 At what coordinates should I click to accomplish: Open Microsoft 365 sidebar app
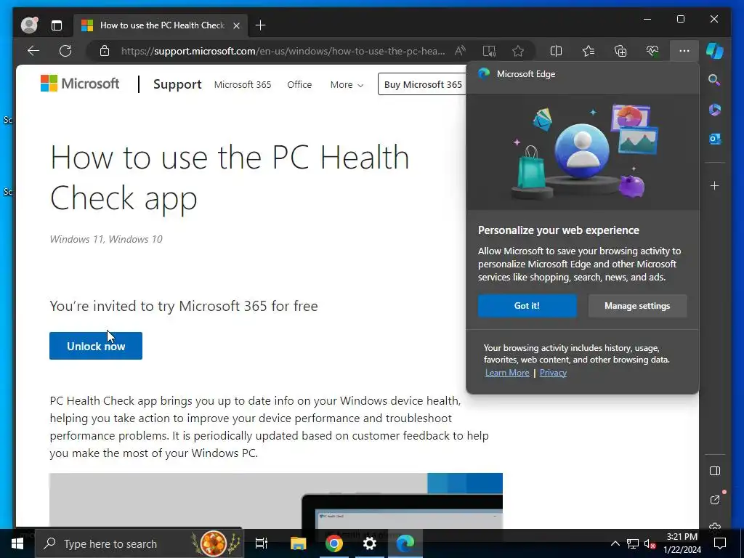click(715, 110)
